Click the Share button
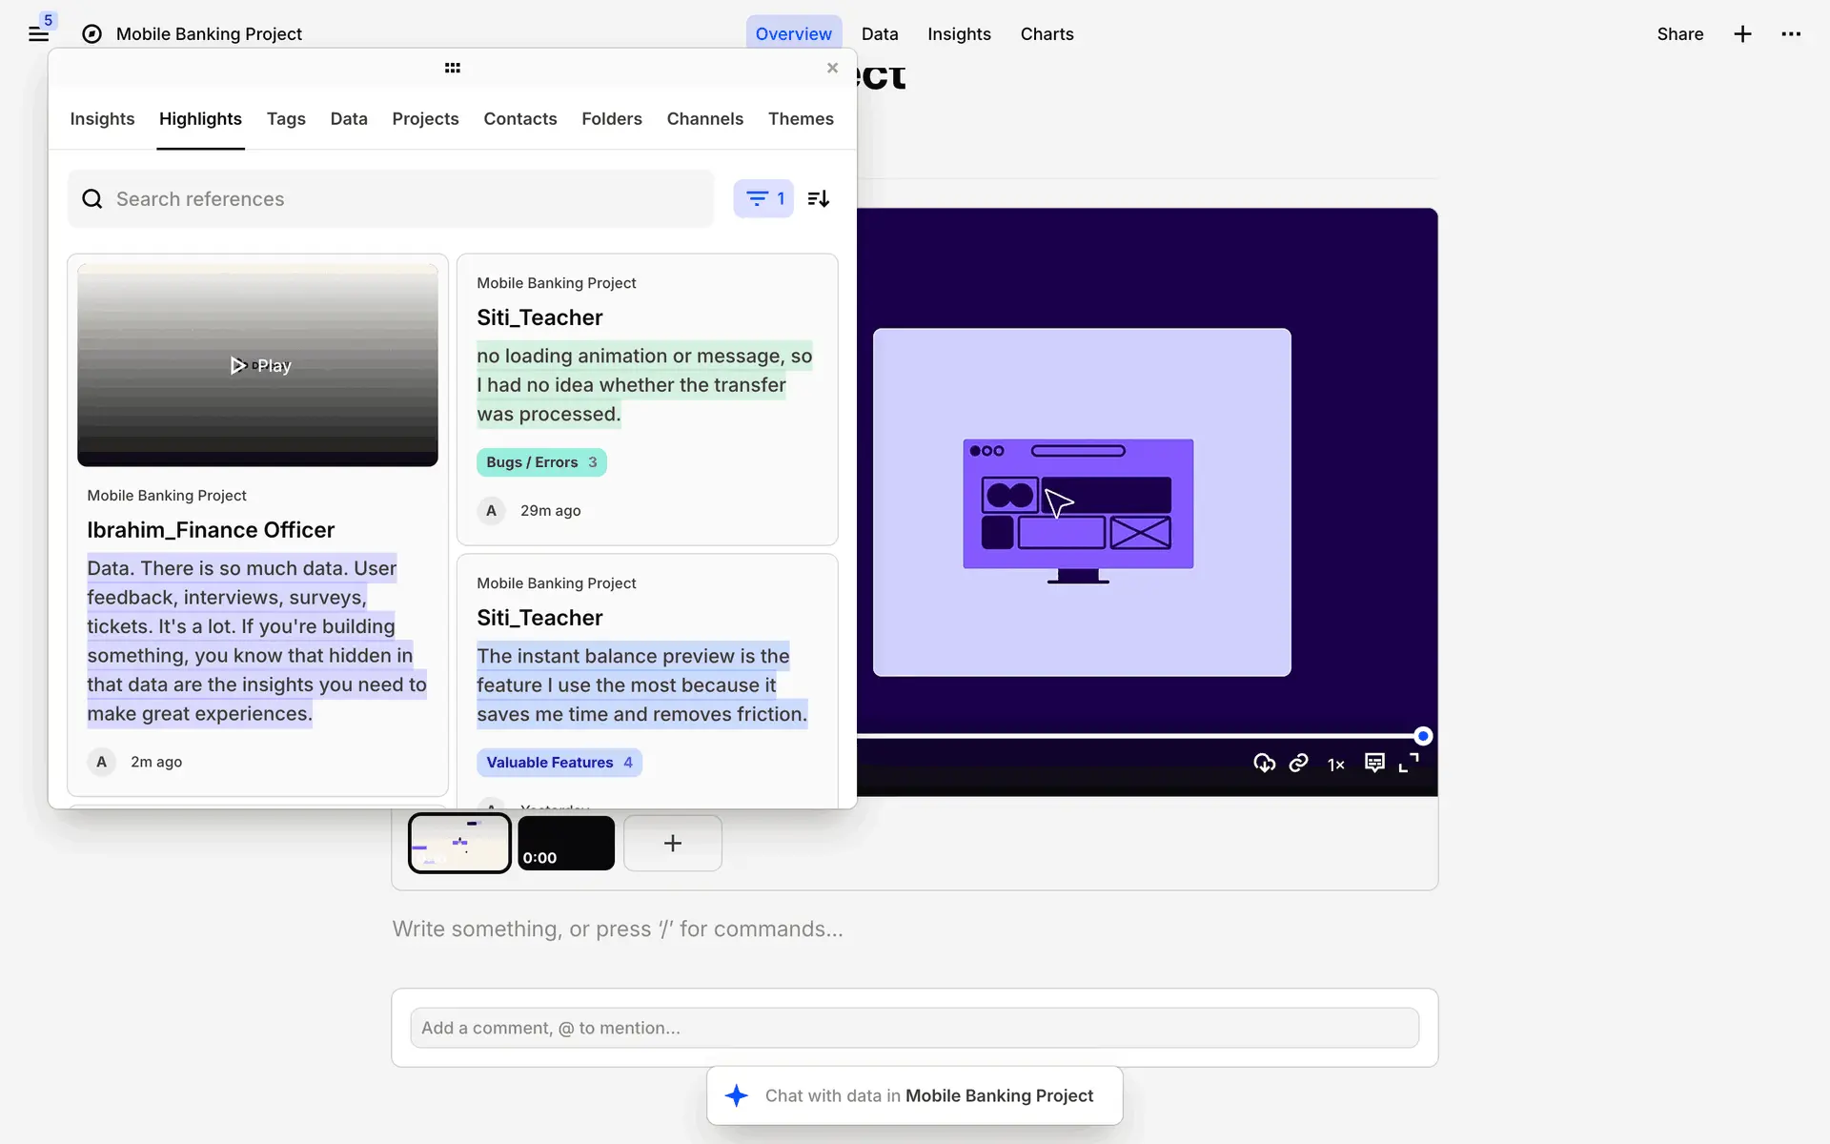This screenshot has width=1830, height=1144. (1679, 34)
